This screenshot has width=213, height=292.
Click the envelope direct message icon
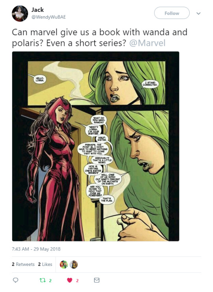(x=97, y=280)
